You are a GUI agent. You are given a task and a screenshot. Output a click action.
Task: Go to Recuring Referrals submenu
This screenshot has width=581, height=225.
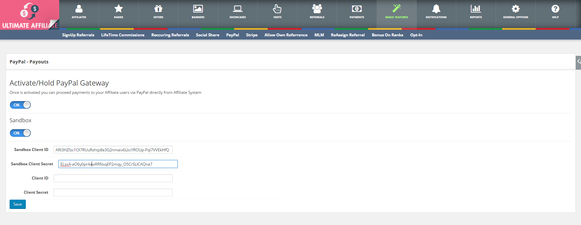click(170, 35)
